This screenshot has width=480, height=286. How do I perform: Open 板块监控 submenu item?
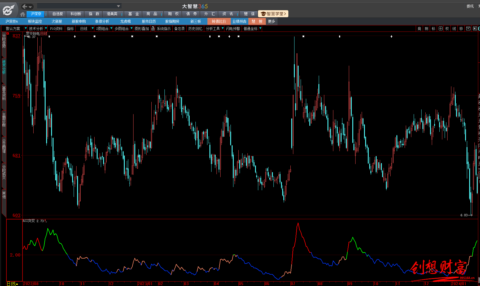(35, 21)
